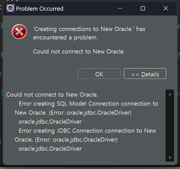This screenshot has width=180, height=169.
Task: Click the summary 'Could not connect' message above OK
Action: [79, 52]
